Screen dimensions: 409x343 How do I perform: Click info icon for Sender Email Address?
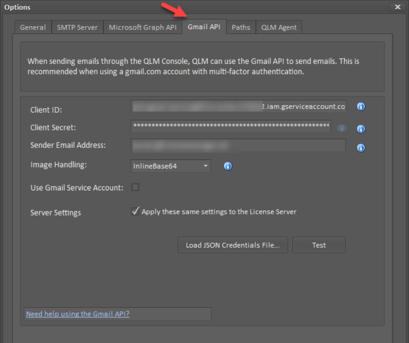coord(361,148)
